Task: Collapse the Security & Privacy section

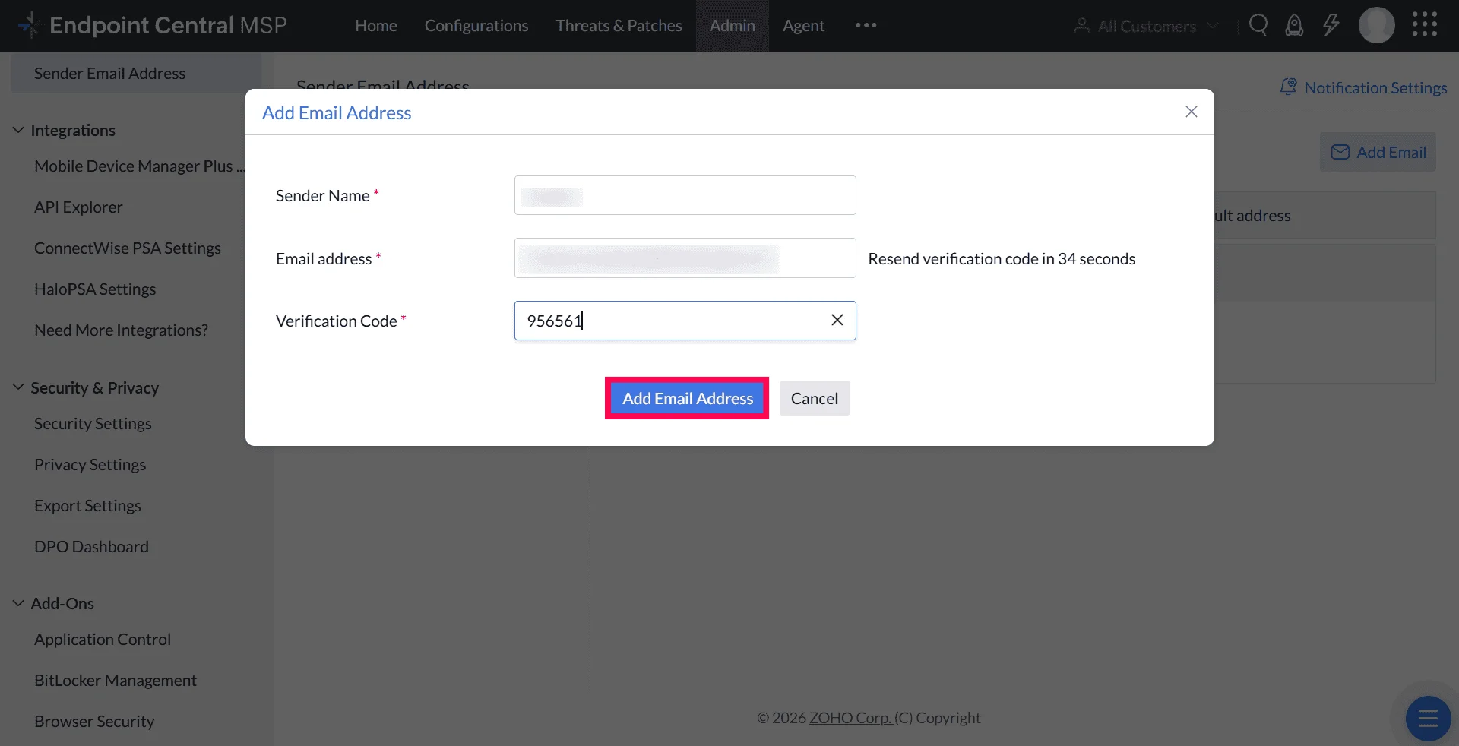Action: (x=18, y=387)
